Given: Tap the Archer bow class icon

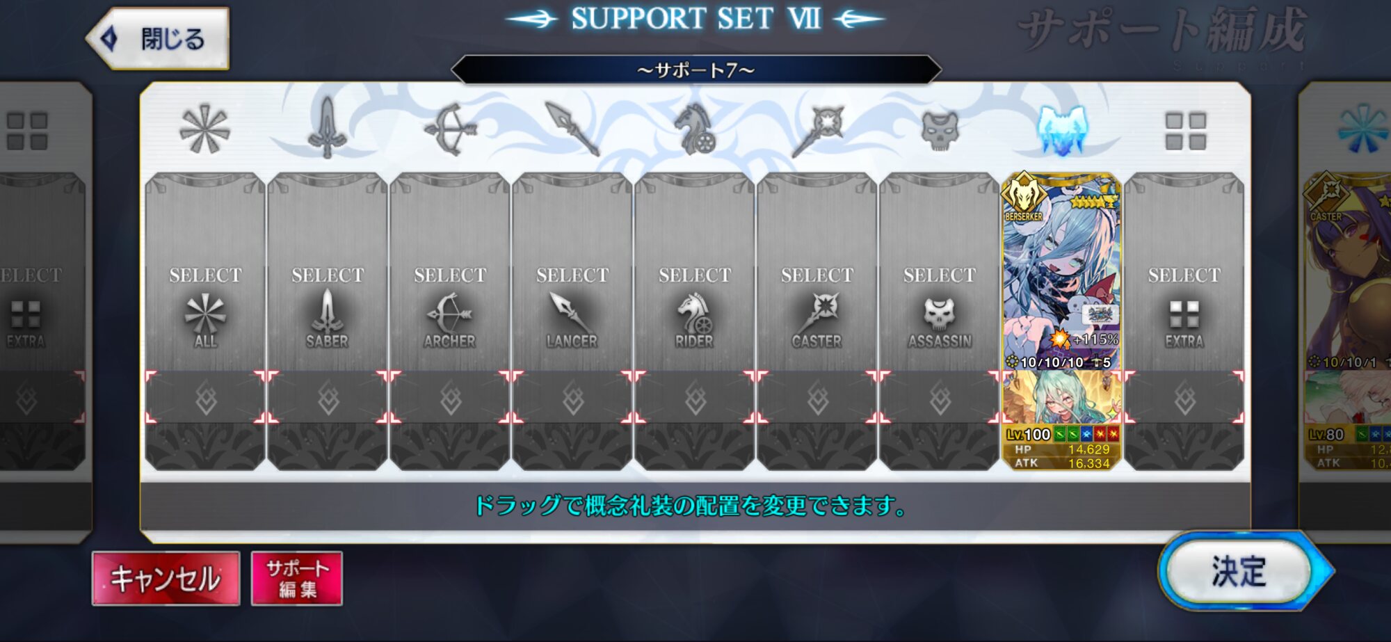Looking at the screenshot, I should pos(450,129).
